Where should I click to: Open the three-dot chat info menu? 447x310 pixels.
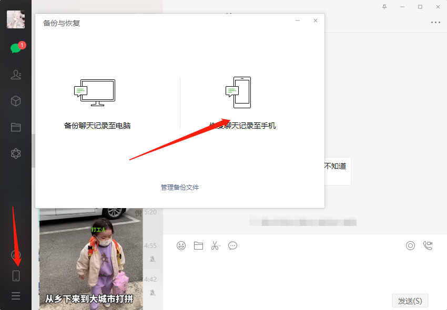click(x=435, y=23)
